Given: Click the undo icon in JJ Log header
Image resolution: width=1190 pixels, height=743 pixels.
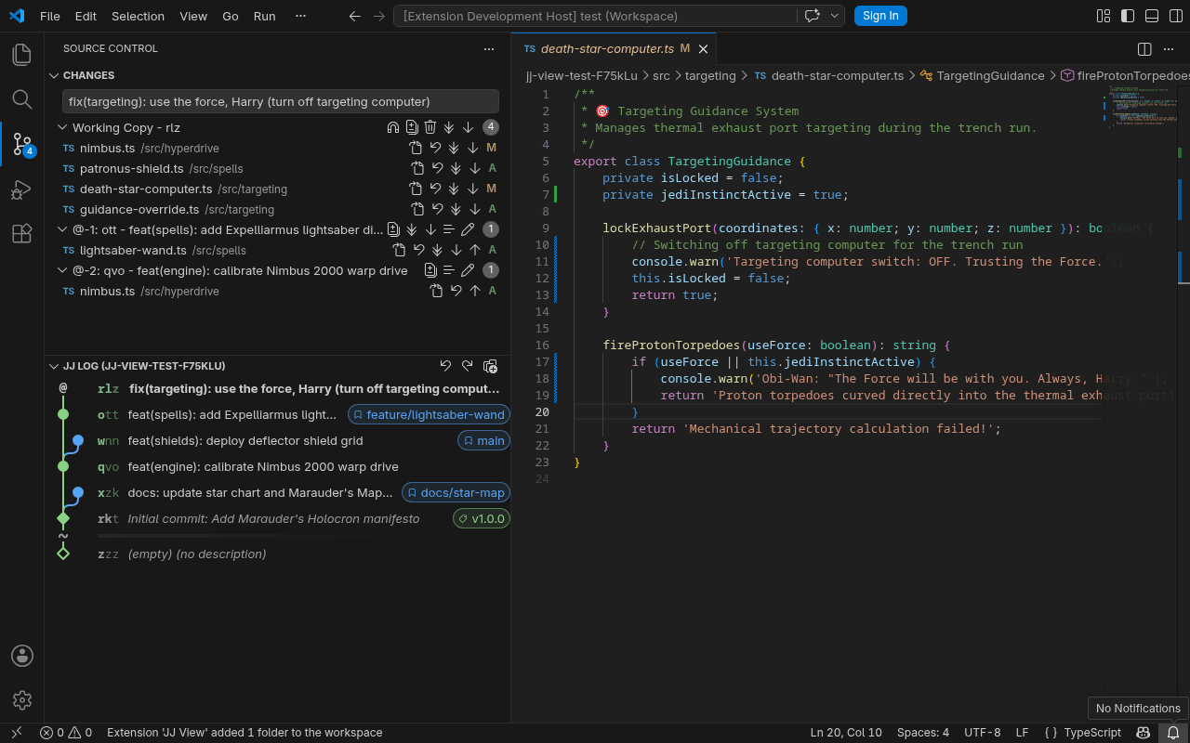Looking at the screenshot, I should click(445, 366).
